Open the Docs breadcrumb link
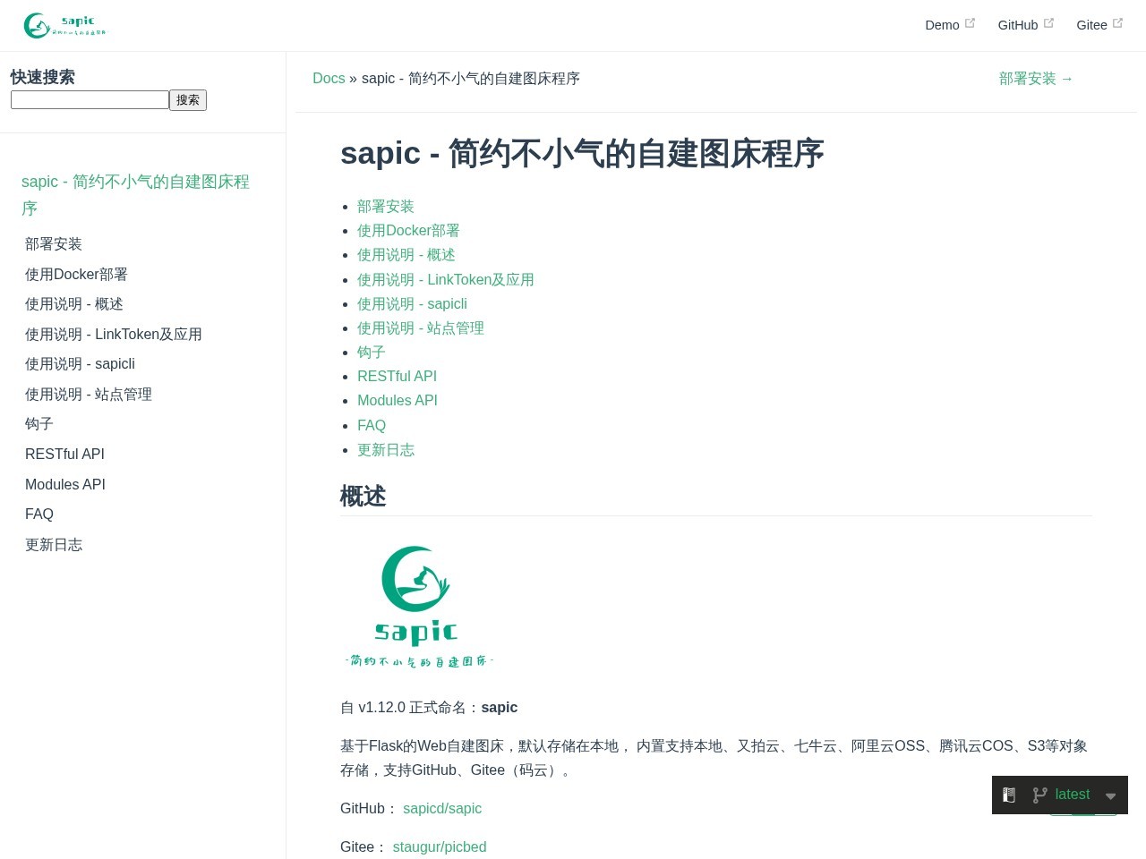1146x859 pixels. point(329,79)
